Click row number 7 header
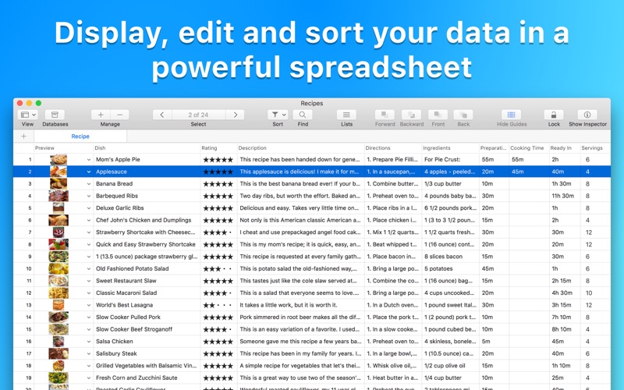624x390 pixels. [x=24, y=232]
